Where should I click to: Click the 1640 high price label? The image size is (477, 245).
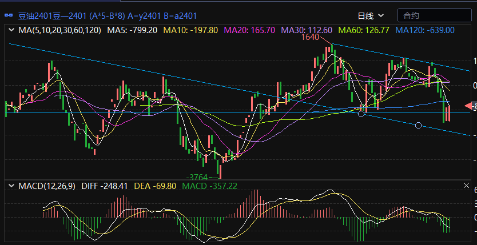(309, 37)
